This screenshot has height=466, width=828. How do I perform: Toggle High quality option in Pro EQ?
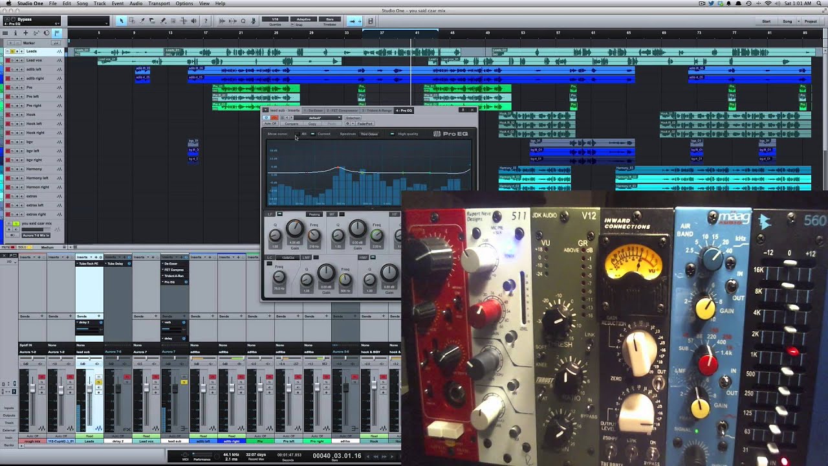click(392, 134)
